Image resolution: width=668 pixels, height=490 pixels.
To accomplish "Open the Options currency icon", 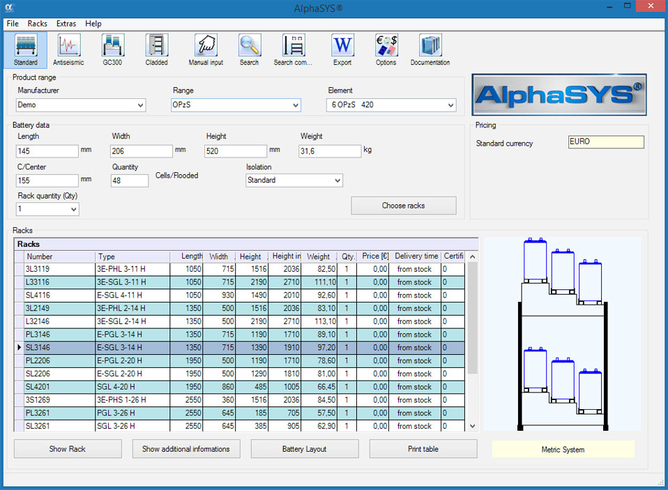I will tap(386, 49).
